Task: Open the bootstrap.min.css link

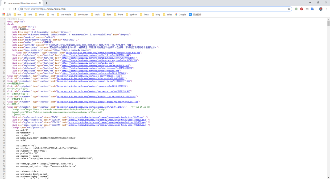Action: click(x=103, y=53)
